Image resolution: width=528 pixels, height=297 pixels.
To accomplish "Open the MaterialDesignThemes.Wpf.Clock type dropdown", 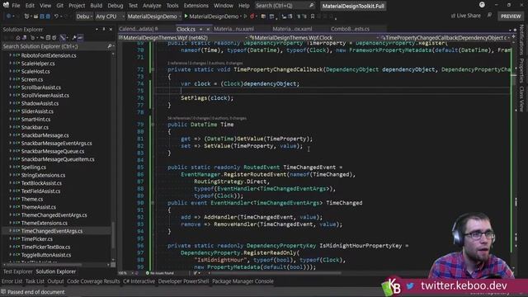I will [314, 38].
